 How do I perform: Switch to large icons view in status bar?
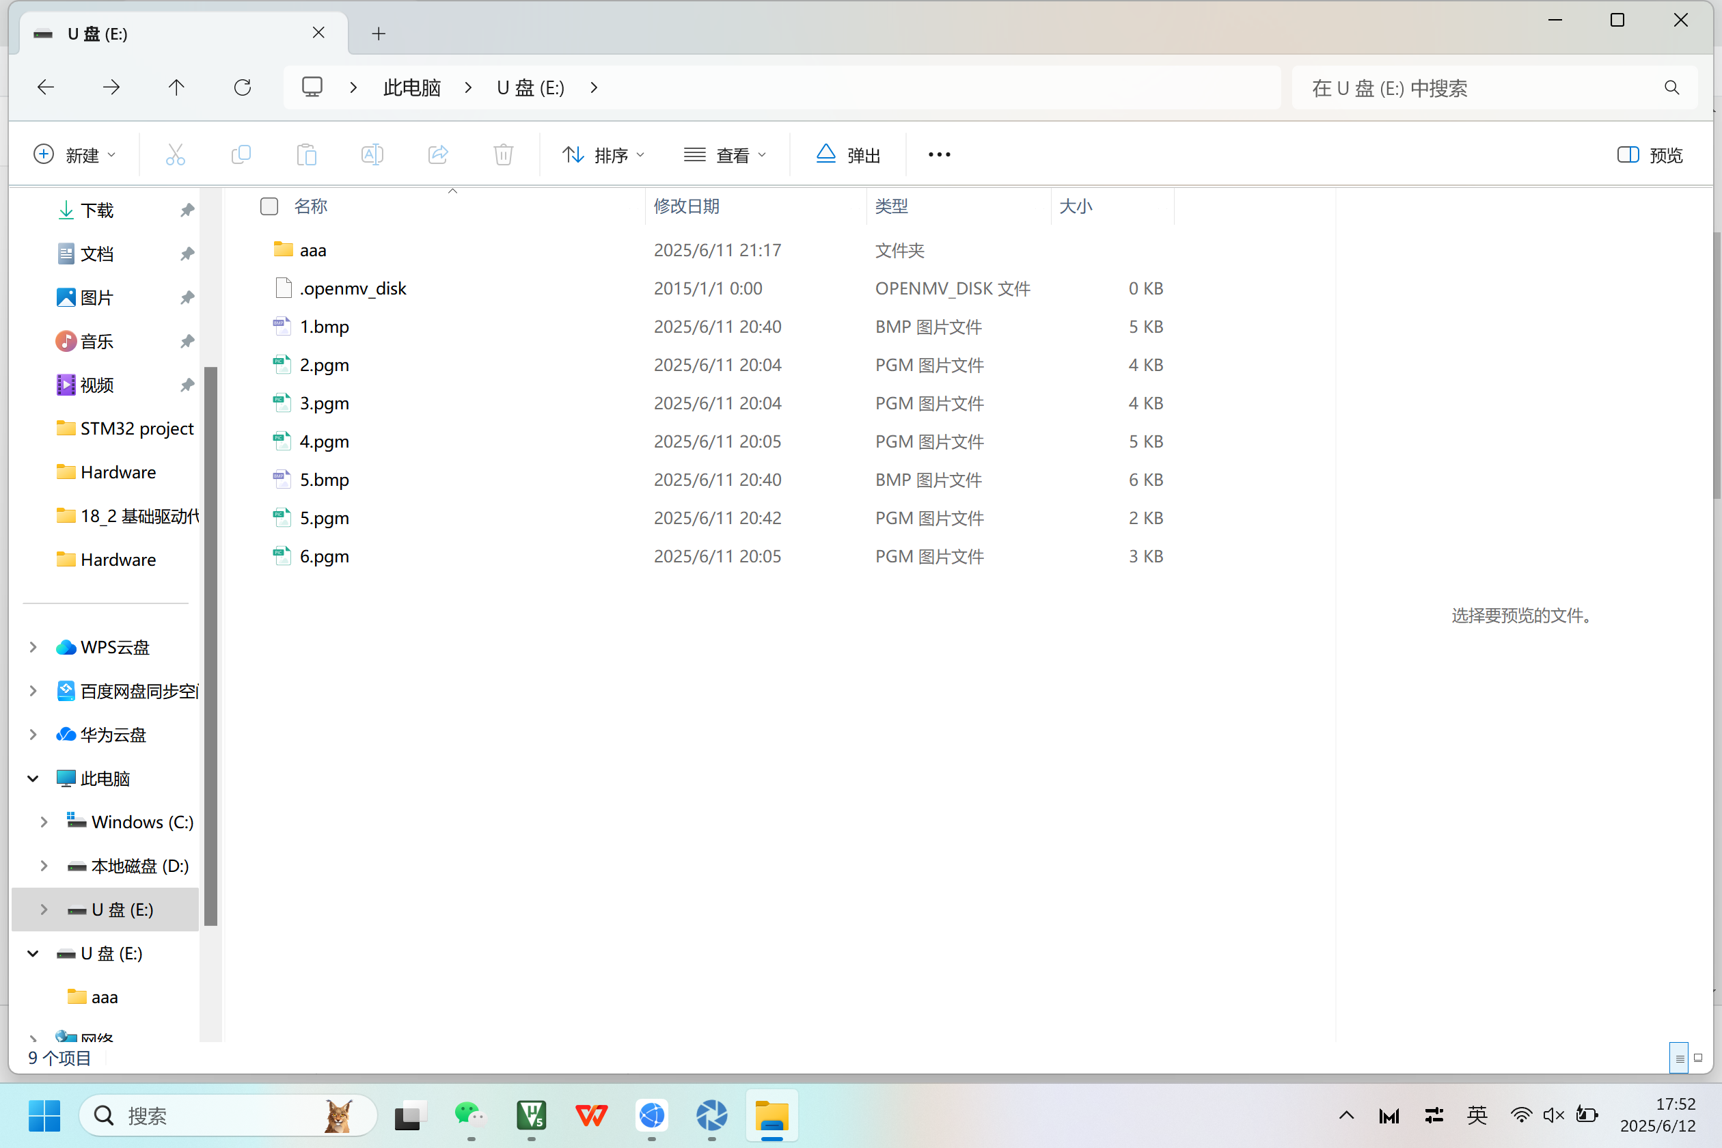coord(1698,1058)
